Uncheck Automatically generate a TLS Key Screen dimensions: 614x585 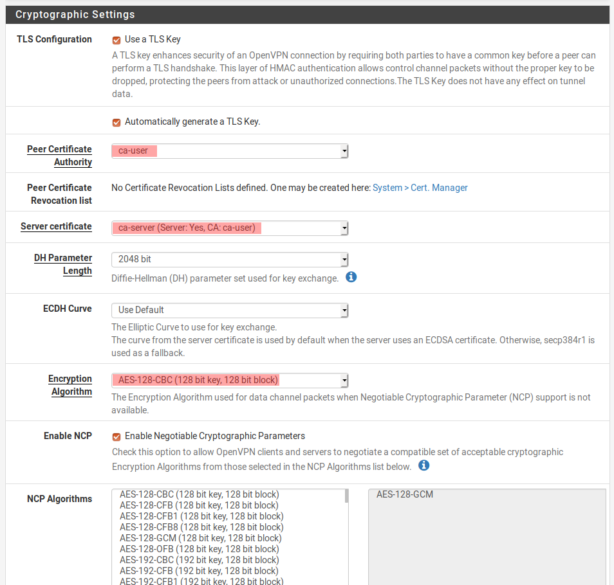[x=116, y=122]
